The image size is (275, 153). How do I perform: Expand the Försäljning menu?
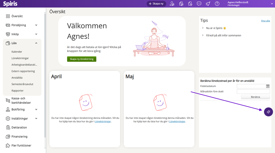(x=36, y=25)
